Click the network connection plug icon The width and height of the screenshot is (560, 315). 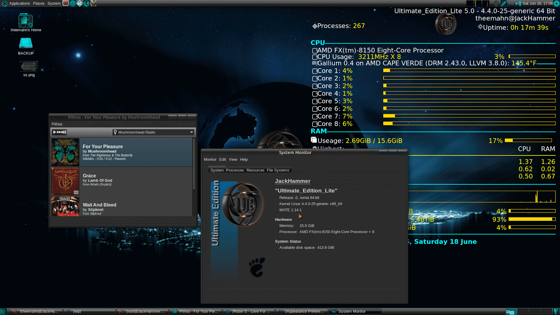(x=504, y=3)
